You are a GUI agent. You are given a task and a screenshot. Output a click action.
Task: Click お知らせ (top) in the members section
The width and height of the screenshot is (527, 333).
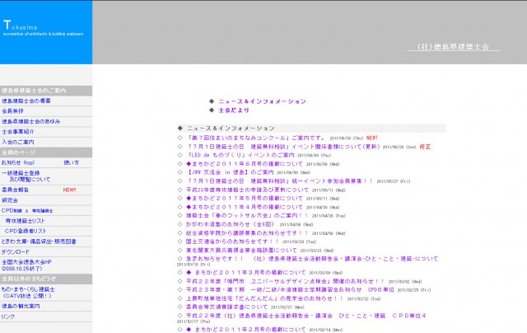18,162
